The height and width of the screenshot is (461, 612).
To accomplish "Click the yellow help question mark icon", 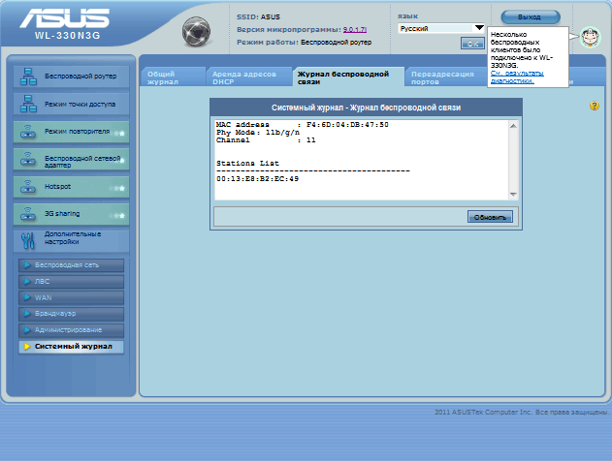I will pyautogui.click(x=595, y=106).
